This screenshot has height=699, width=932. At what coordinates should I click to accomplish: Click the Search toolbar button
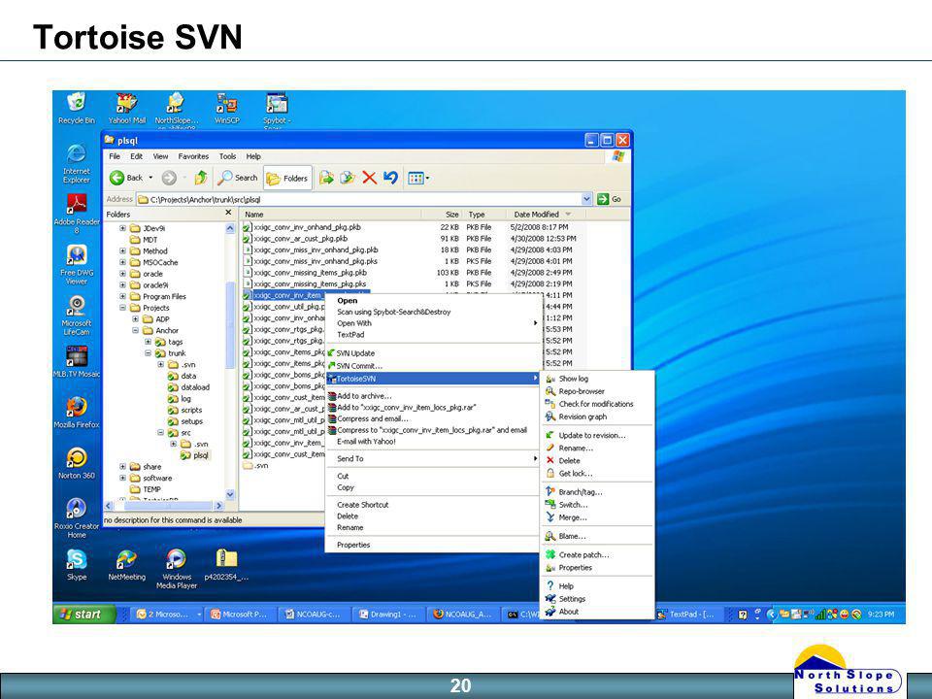pyautogui.click(x=237, y=178)
